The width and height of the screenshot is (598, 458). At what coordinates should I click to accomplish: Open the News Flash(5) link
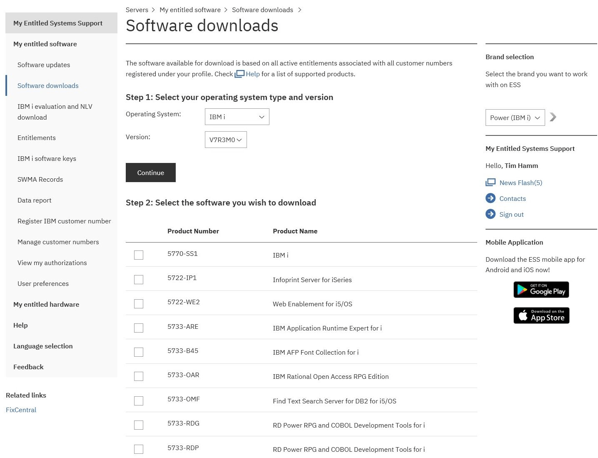(521, 183)
